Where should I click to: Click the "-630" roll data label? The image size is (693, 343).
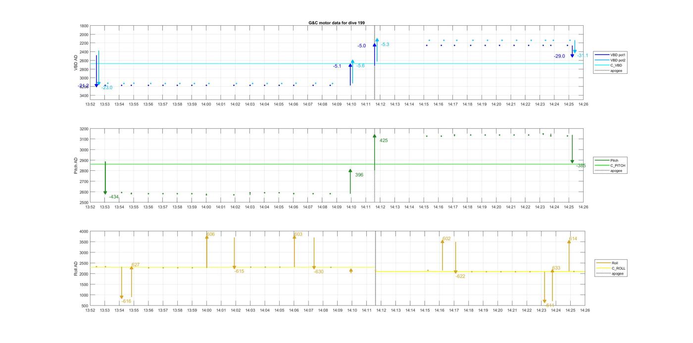(318, 272)
